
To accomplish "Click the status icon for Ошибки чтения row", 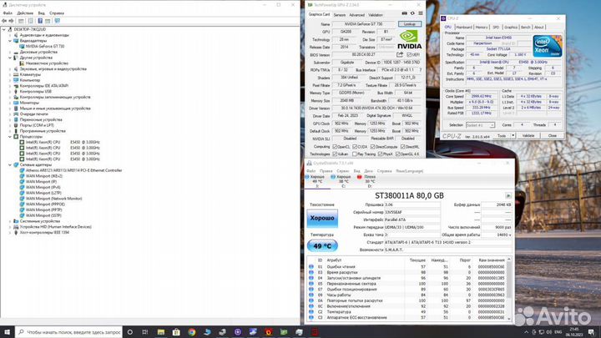I will [311, 267].
